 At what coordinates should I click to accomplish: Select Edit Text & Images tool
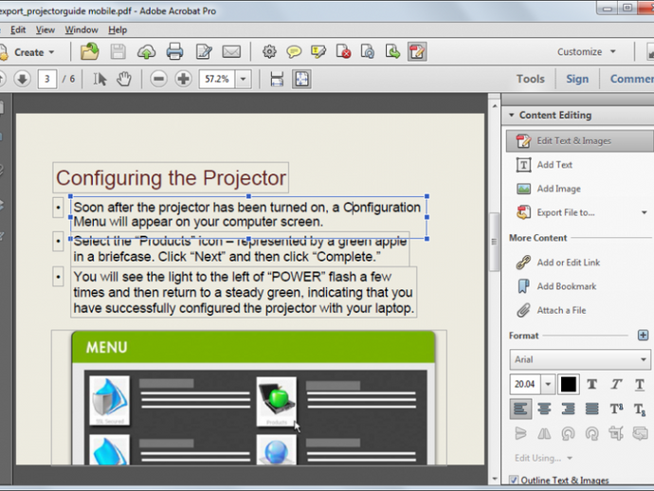pyautogui.click(x=579, y=141)
